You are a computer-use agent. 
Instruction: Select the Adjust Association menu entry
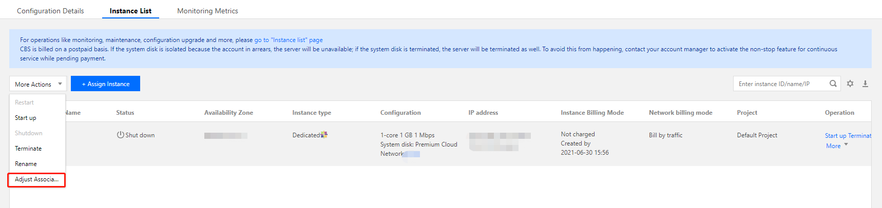[36, 179]
